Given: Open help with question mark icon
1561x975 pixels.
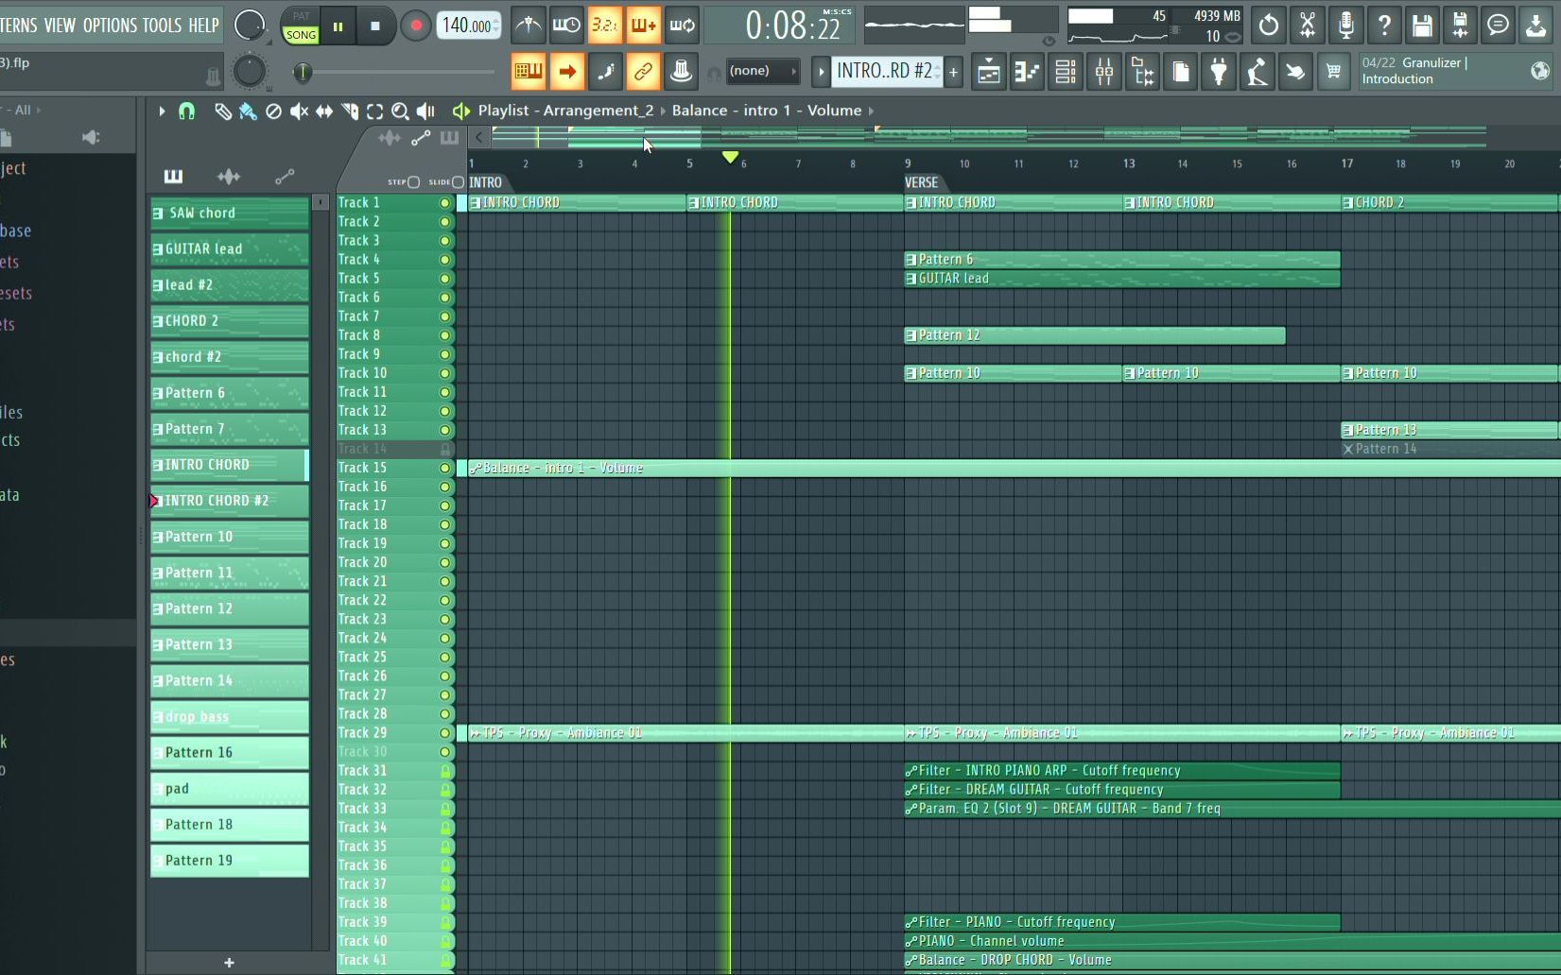Looking at the screenshot, I should pos(1384,26).
